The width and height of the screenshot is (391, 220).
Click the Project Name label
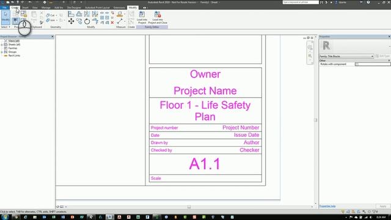click(x=205, y=91)
